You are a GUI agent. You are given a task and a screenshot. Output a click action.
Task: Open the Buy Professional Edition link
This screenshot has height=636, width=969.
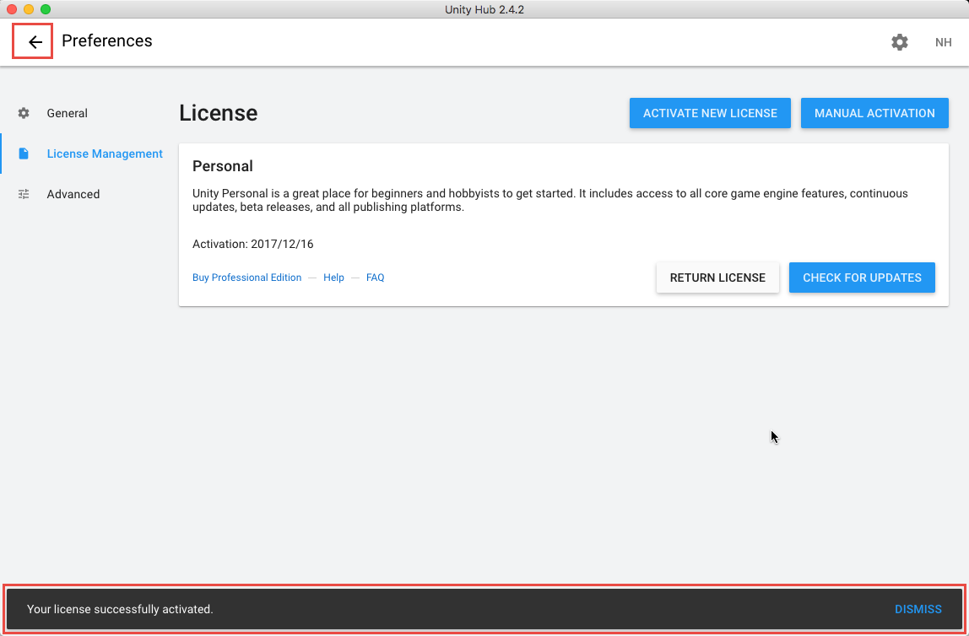tap(247, 278)
